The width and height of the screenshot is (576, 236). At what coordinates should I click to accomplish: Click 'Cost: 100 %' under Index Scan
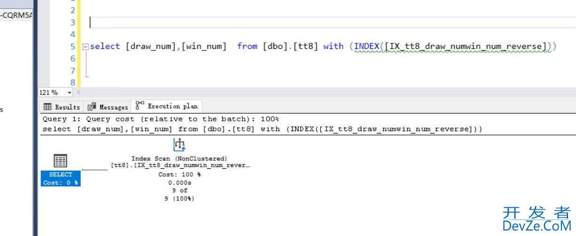tap(179, 174)
